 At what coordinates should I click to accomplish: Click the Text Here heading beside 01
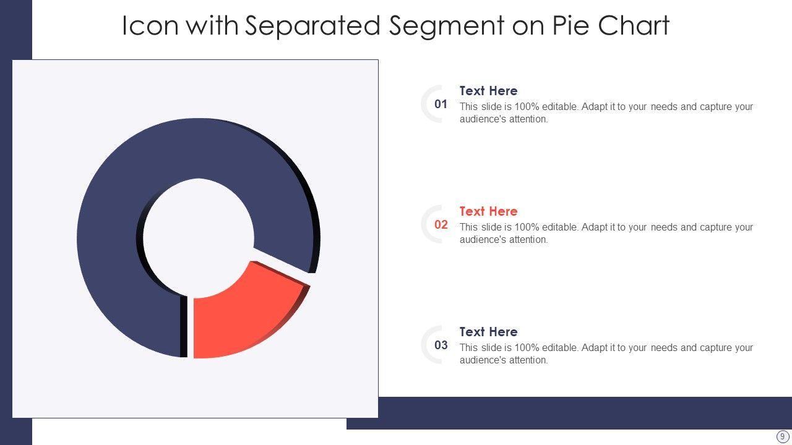pos(488,91)
